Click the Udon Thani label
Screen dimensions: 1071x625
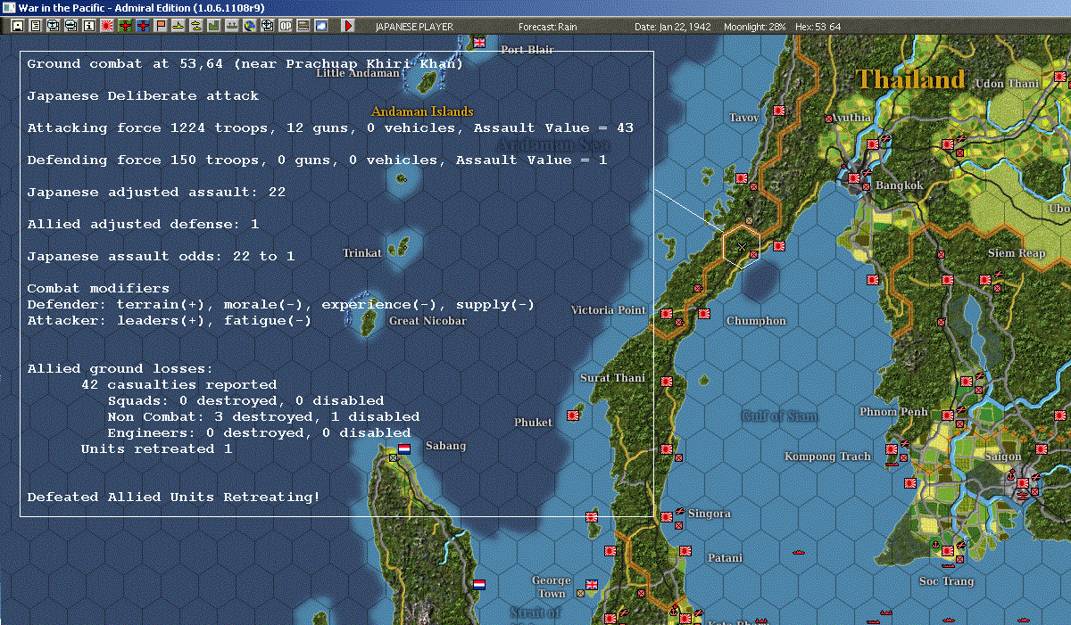point(1008,84)
